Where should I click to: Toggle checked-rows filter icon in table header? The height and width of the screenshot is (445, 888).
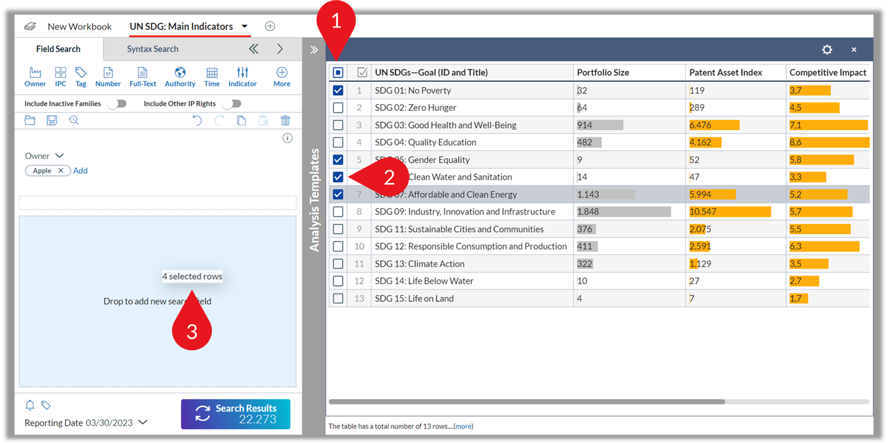point(362,72)
